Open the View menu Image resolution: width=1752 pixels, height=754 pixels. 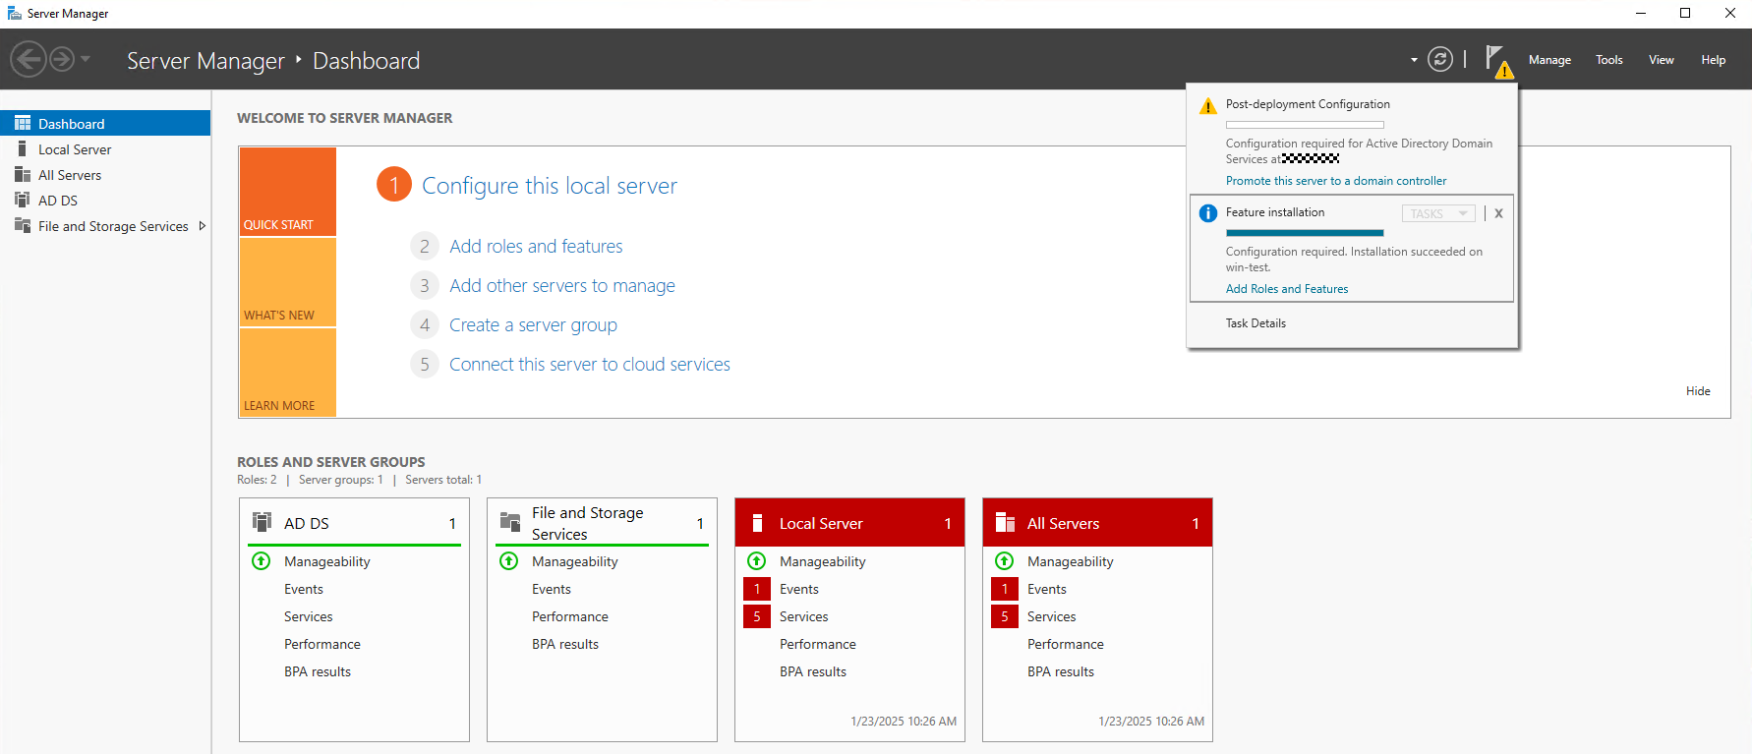[1662, 60]
